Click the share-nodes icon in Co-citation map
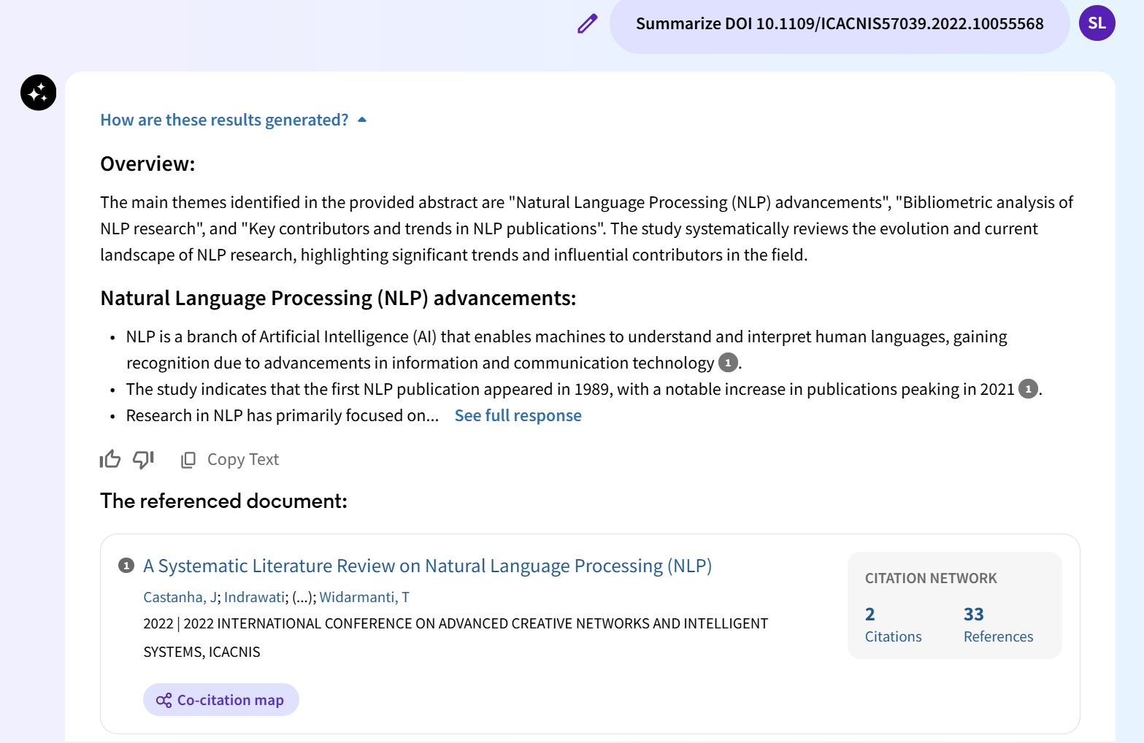Image resolution: width=1144 pixels, height=743 pixels. pyautogui.click(x=164, y=700)
